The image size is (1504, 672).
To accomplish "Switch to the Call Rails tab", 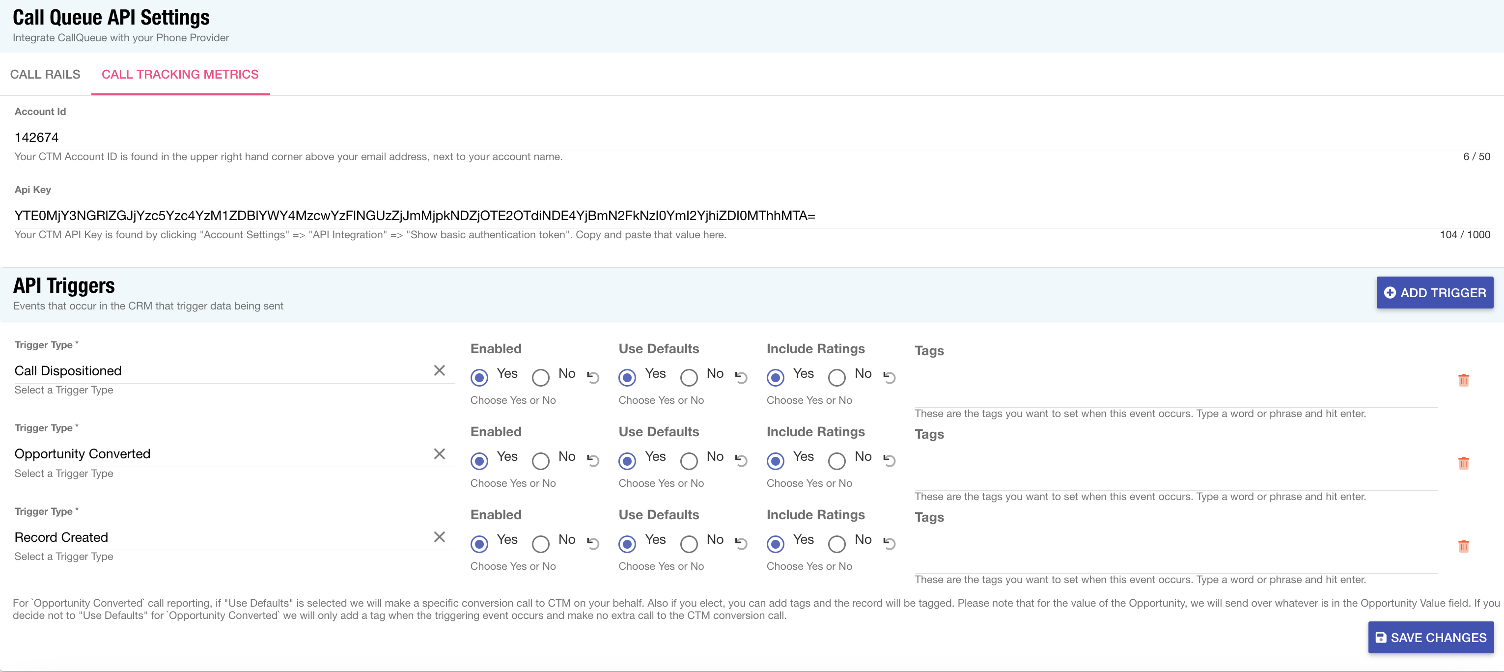I will pos(45,74).
